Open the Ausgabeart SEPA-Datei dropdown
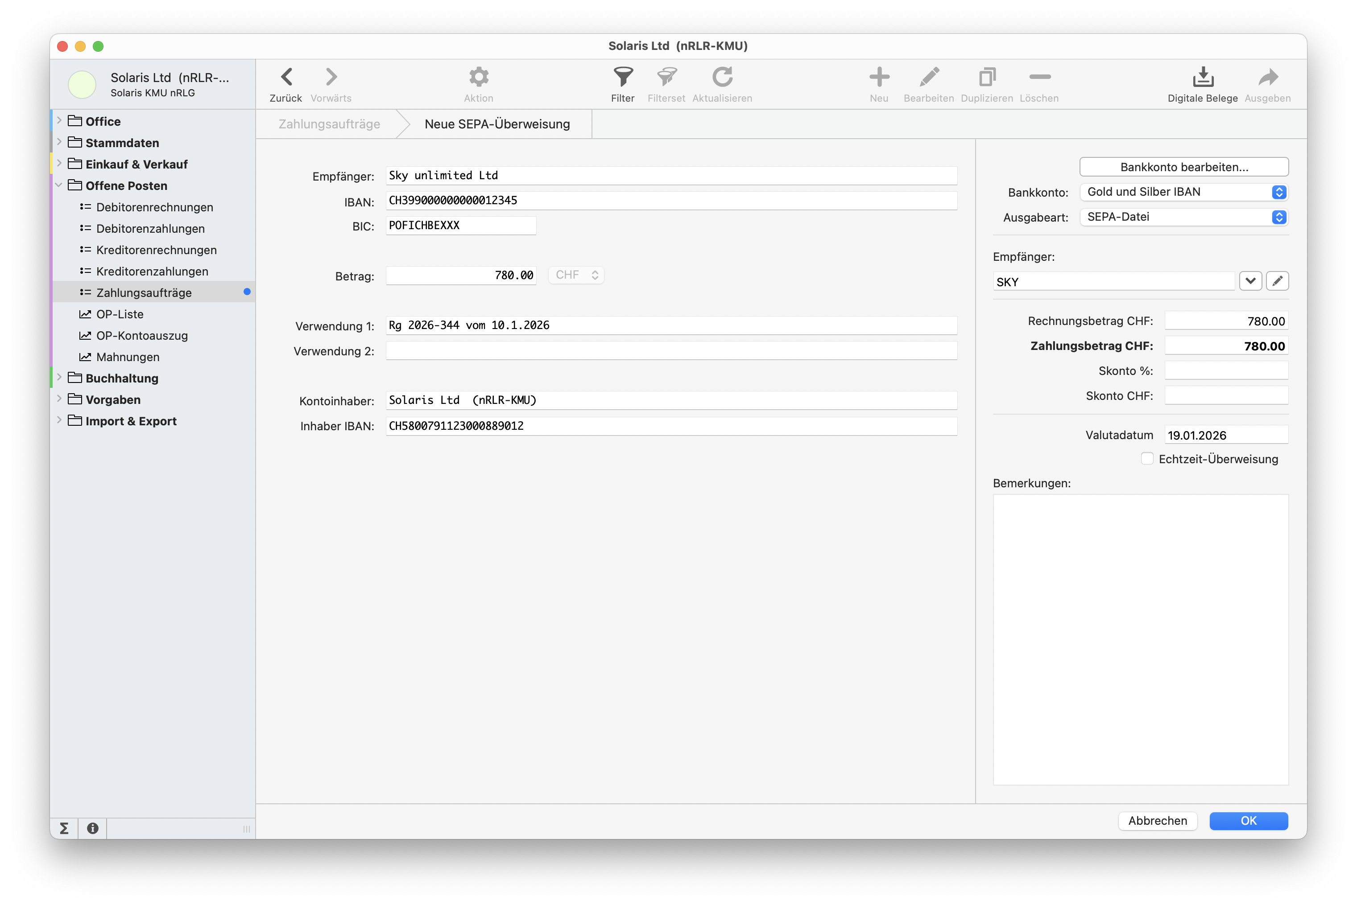 click(x=1184, y=217)
